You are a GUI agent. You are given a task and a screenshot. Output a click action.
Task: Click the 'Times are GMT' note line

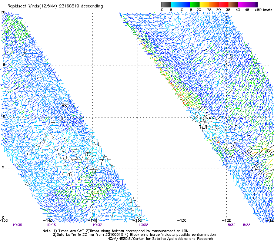click(x=116, y=231)
